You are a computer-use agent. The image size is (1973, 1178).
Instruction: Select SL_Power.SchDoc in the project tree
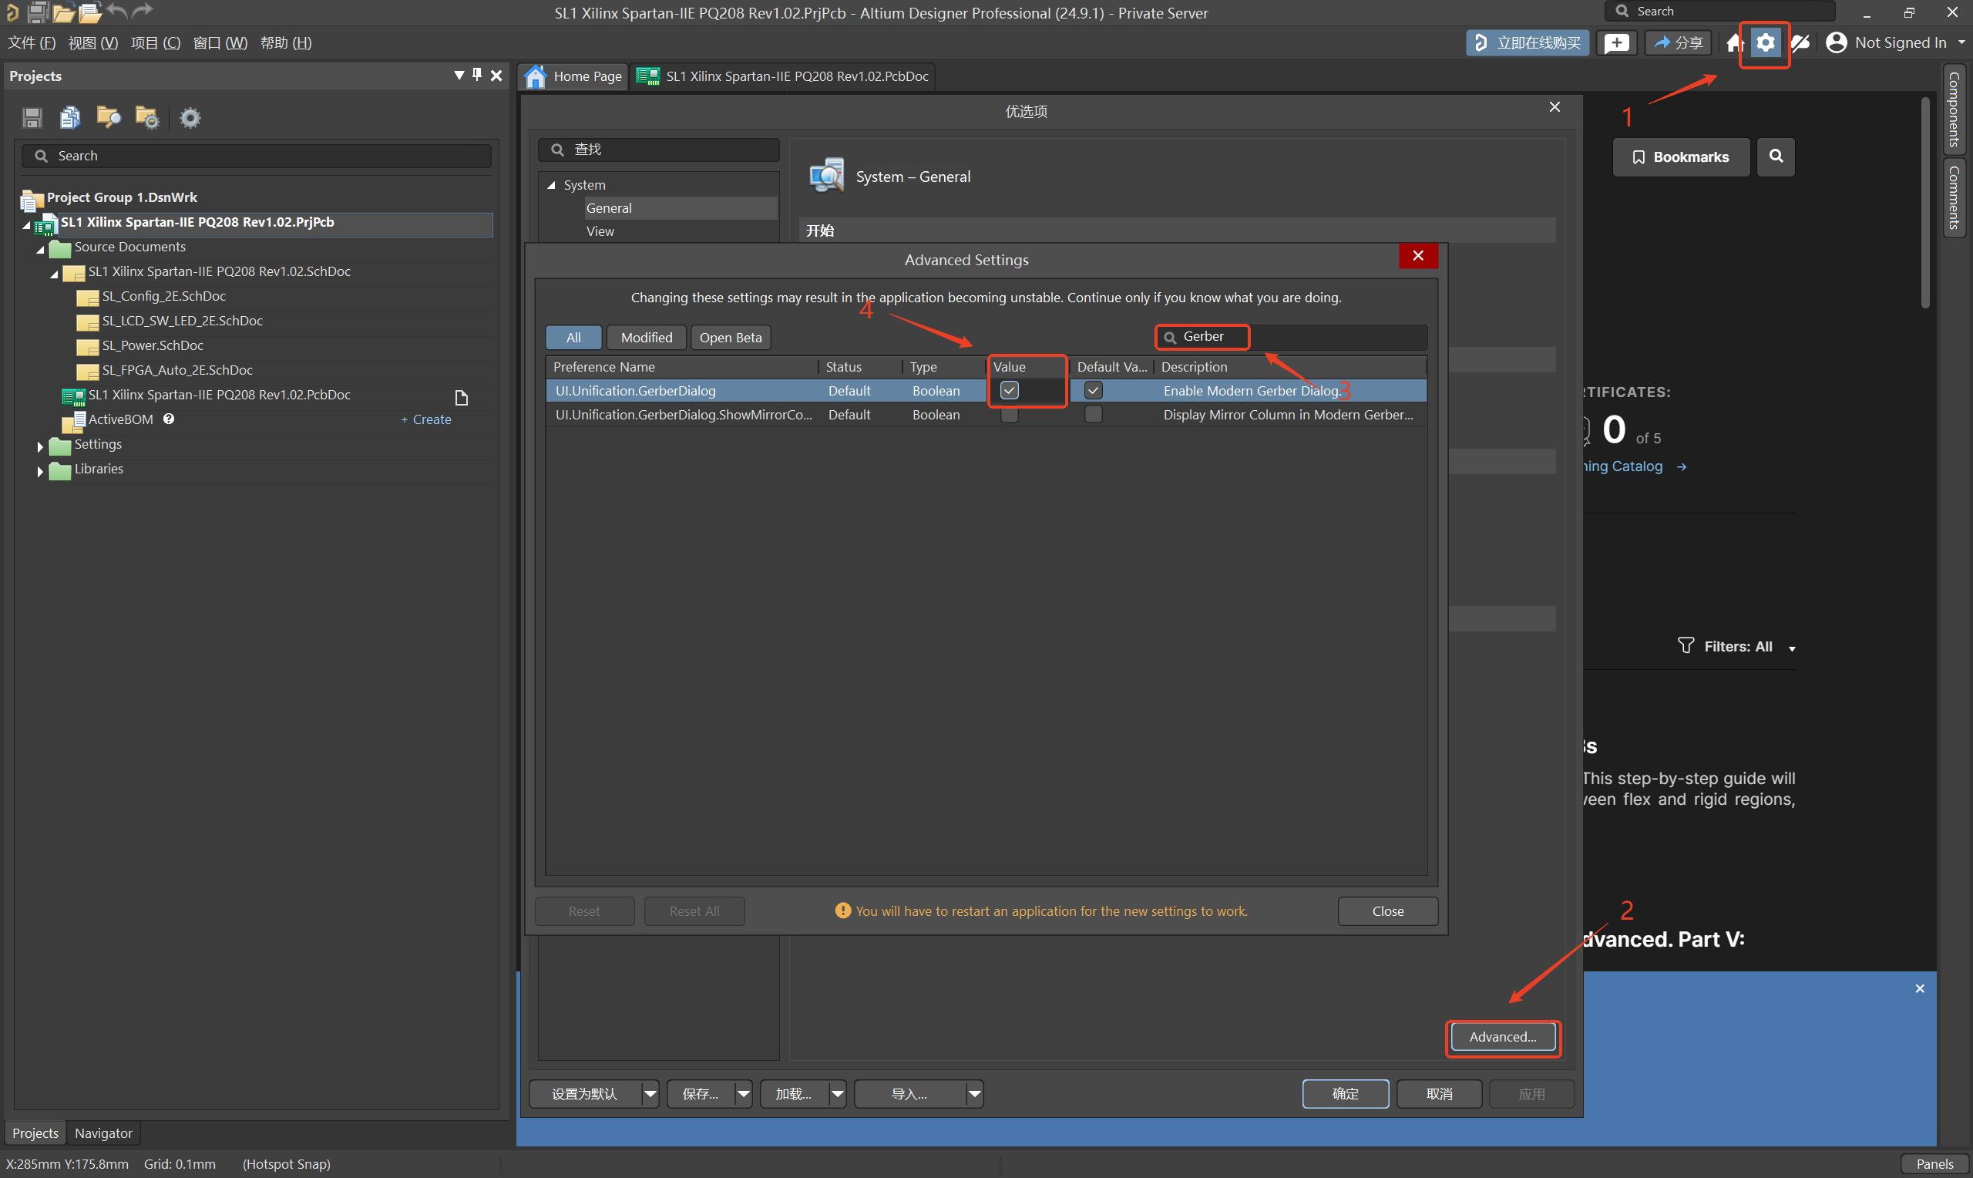coord(153,345)
